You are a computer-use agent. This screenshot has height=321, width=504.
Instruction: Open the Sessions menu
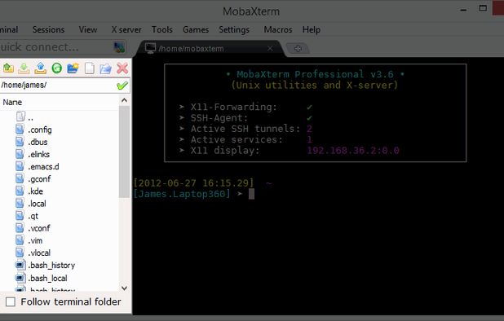pyautogui.click(x=49, y=29)
